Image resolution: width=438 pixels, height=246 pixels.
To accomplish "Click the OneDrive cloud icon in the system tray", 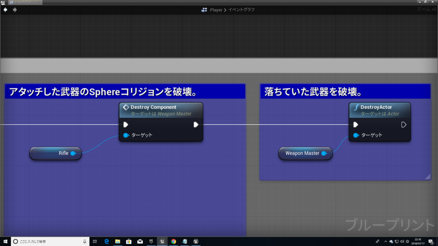I will tap(391, 242).
